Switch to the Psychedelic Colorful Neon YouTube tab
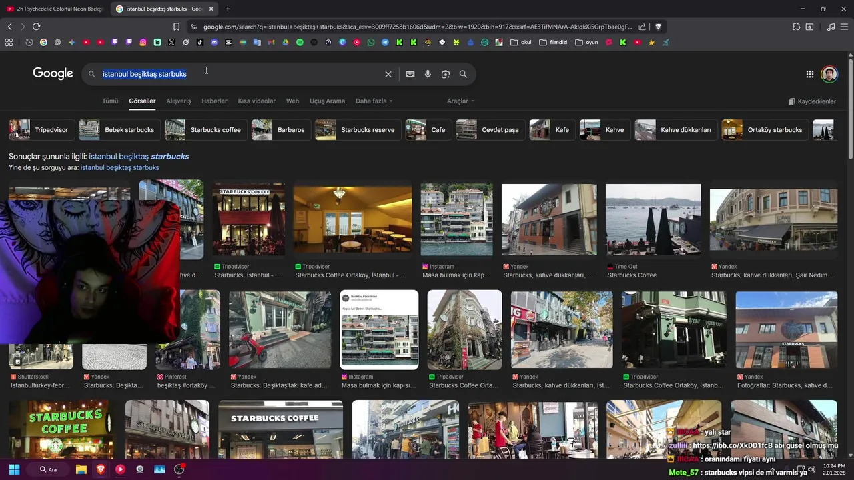Screen dimensions: 854x480 (55, 9)
